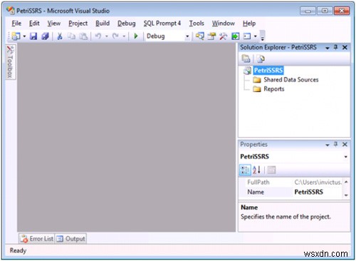Open the Window menu

point(224,24)
